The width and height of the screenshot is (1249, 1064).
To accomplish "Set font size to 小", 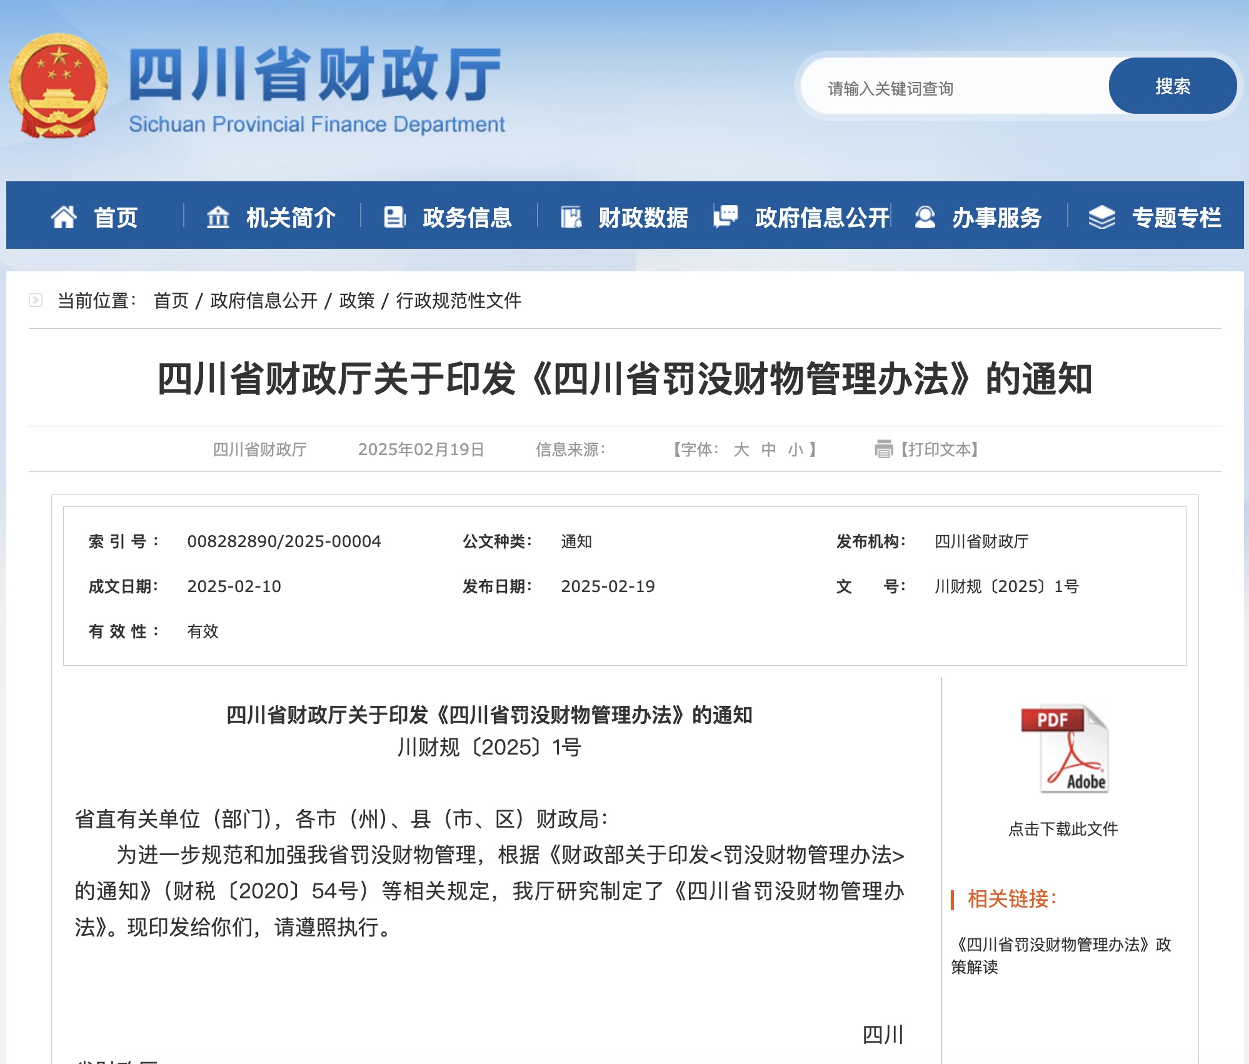I will tap(795, 449).
